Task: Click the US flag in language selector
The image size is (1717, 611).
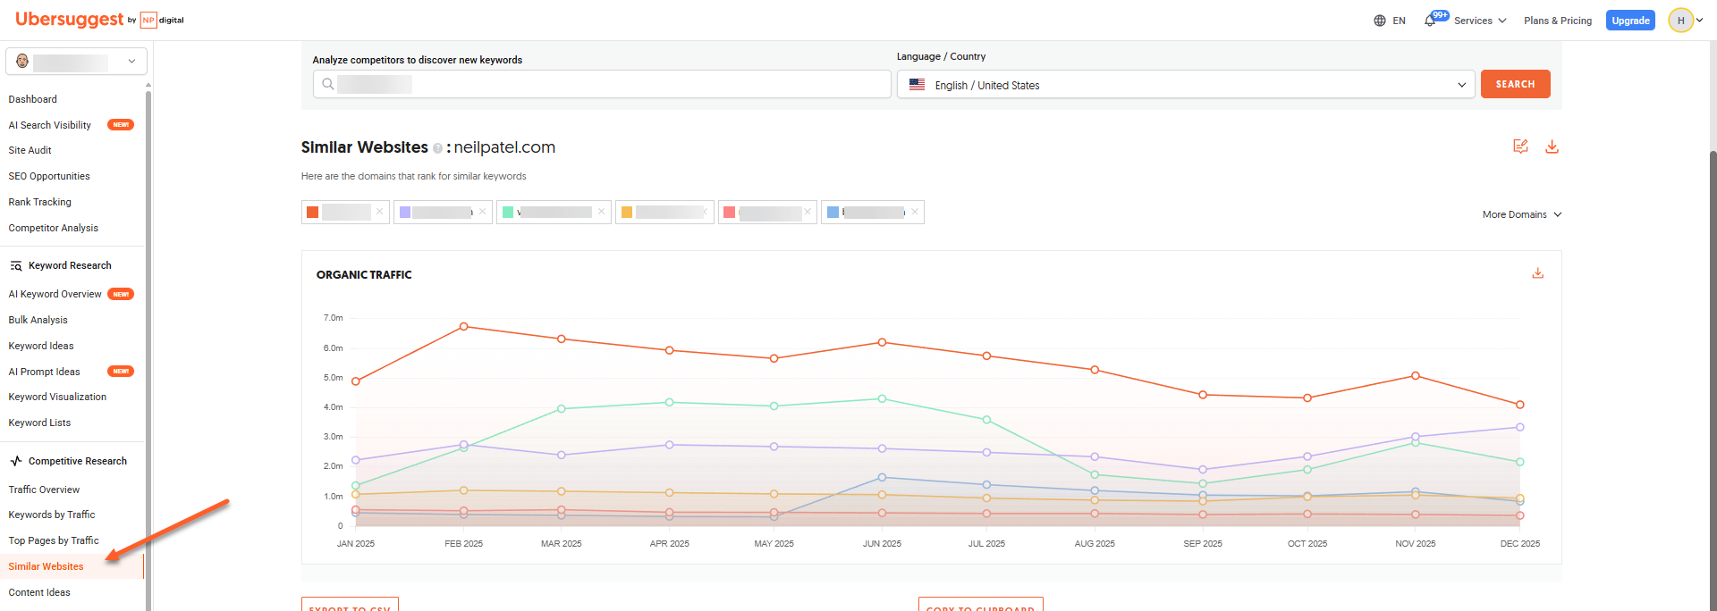Action: 917,85
